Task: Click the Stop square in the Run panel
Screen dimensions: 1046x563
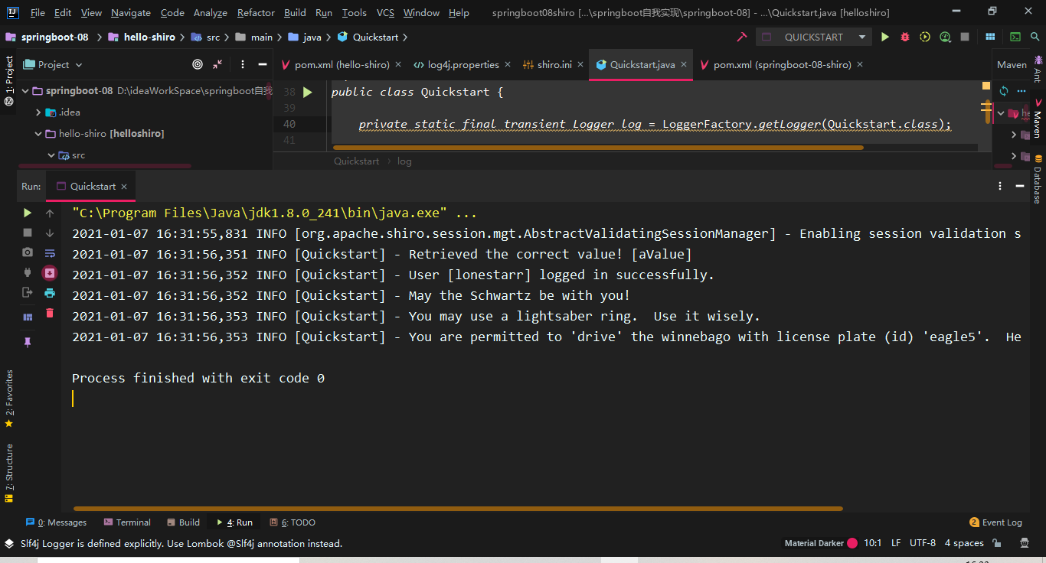Action: point(28,233)
